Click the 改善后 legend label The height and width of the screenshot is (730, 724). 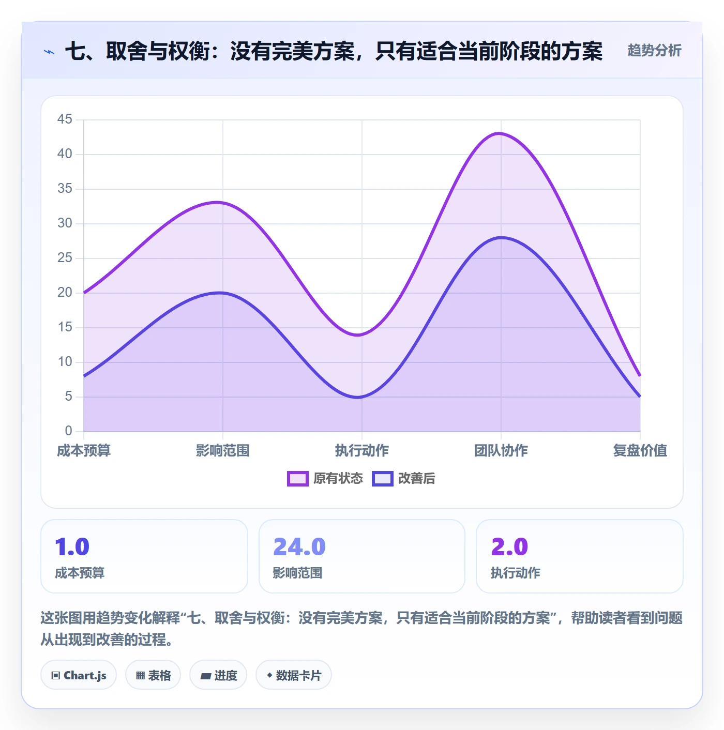417,479
